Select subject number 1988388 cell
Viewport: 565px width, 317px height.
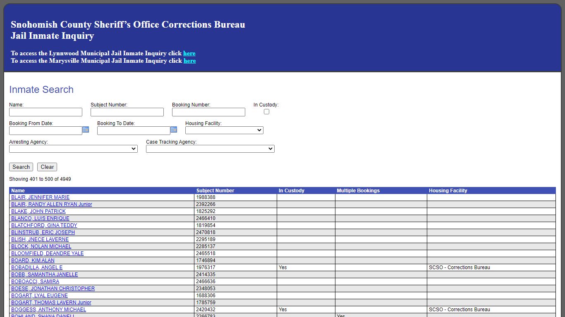[236, 197]
